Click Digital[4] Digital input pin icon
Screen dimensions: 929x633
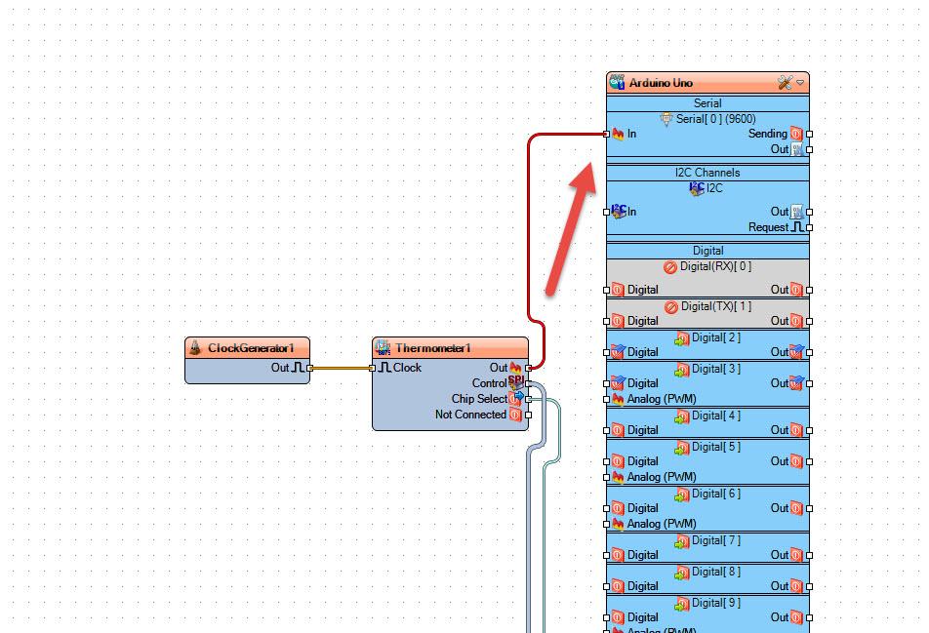(618, 430)
